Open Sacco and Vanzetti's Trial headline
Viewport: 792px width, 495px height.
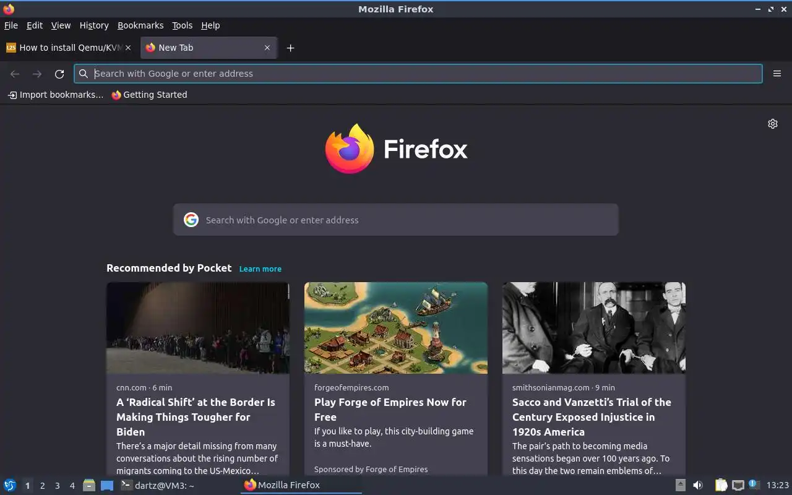point(592,417)
